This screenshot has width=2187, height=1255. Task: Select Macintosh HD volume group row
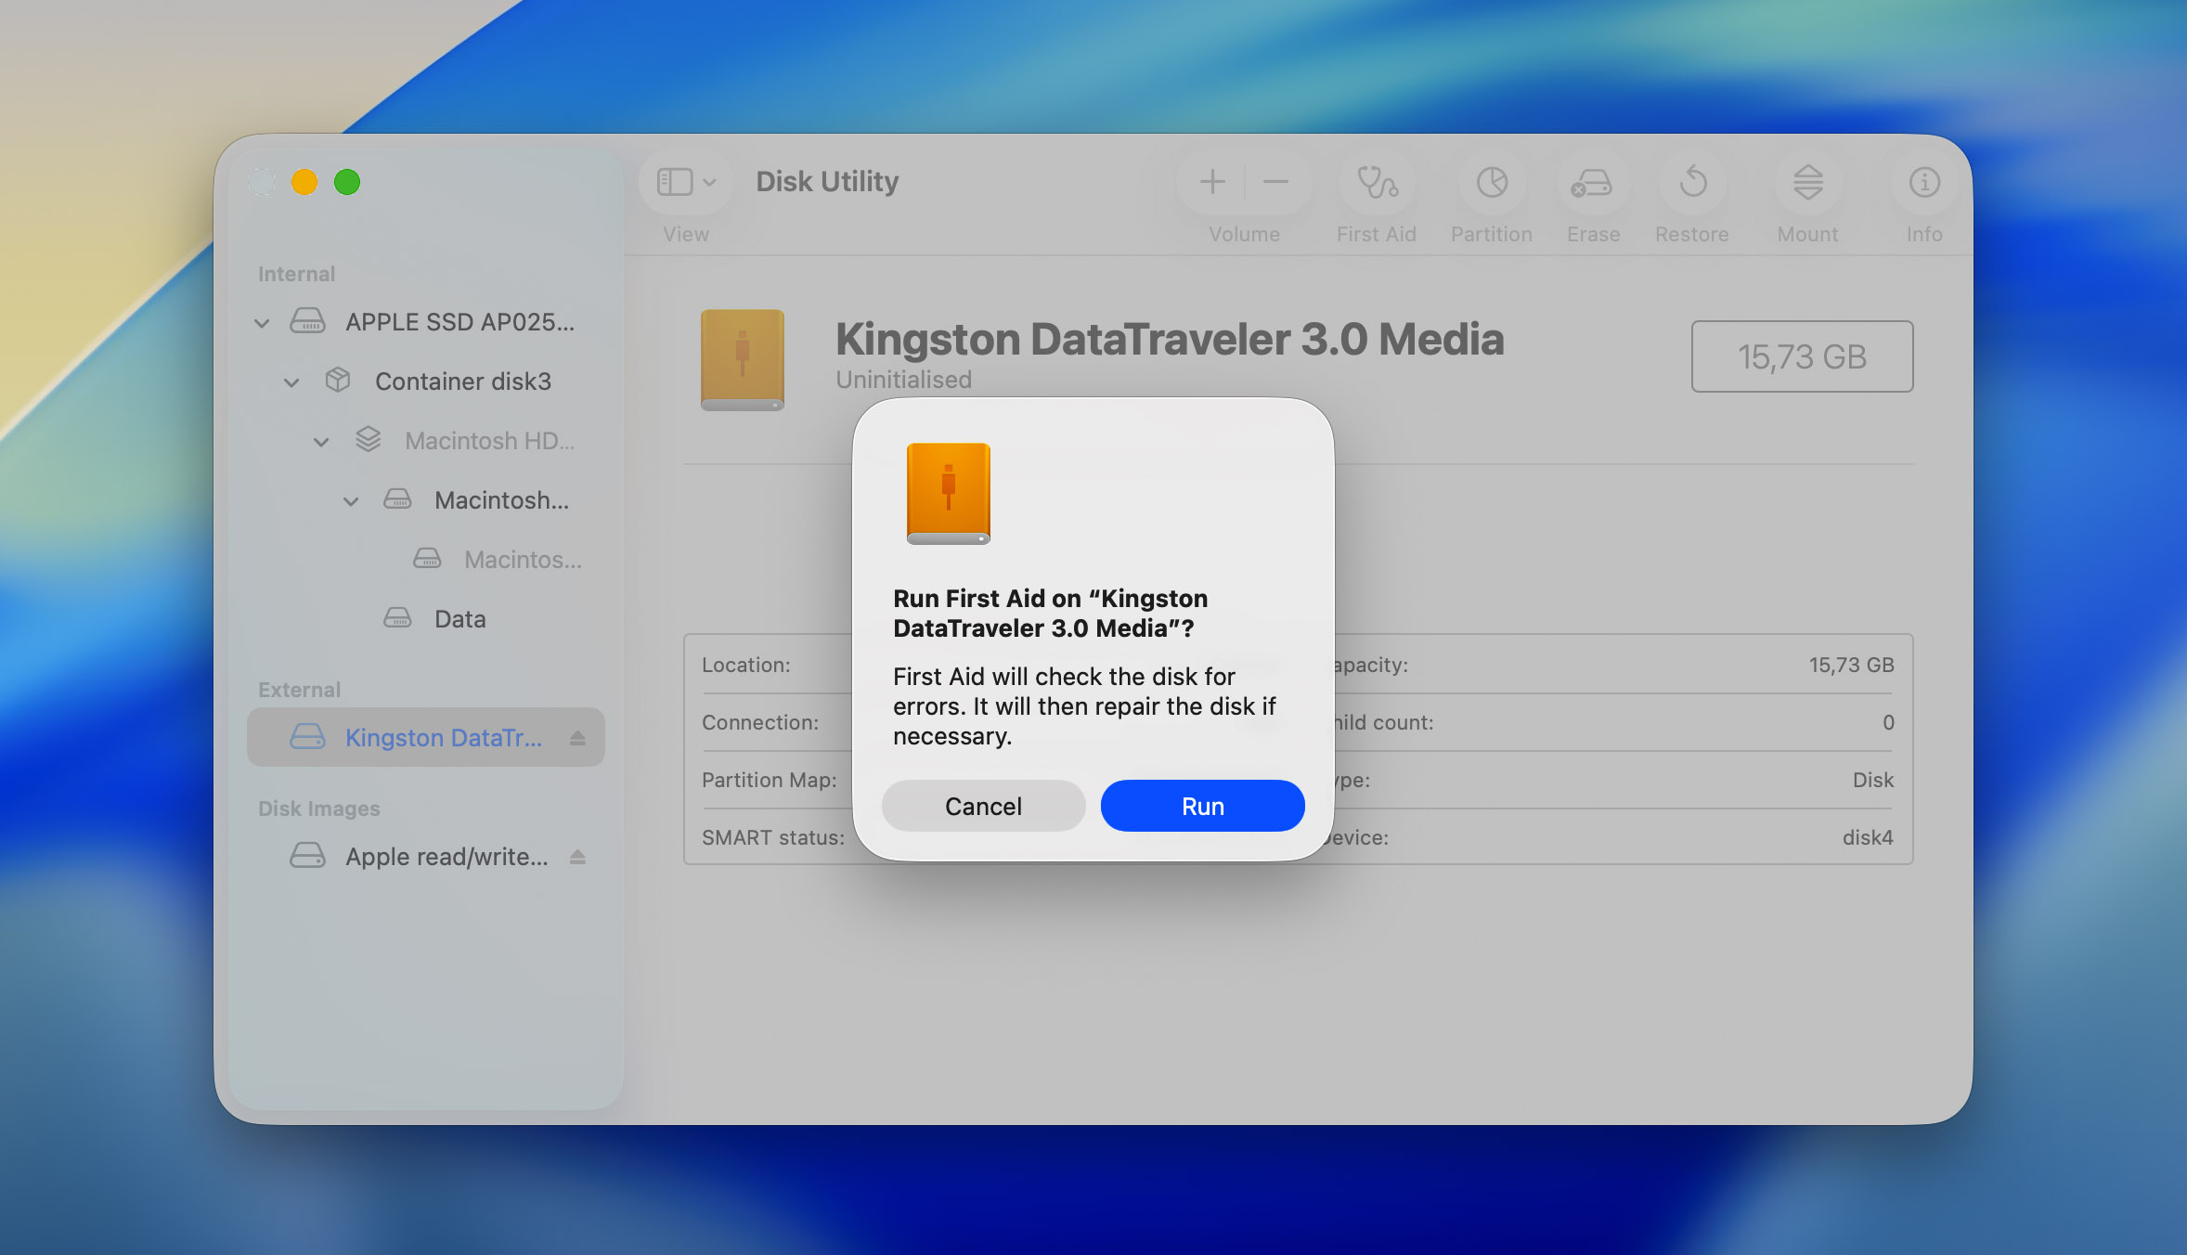coord(426,441)
